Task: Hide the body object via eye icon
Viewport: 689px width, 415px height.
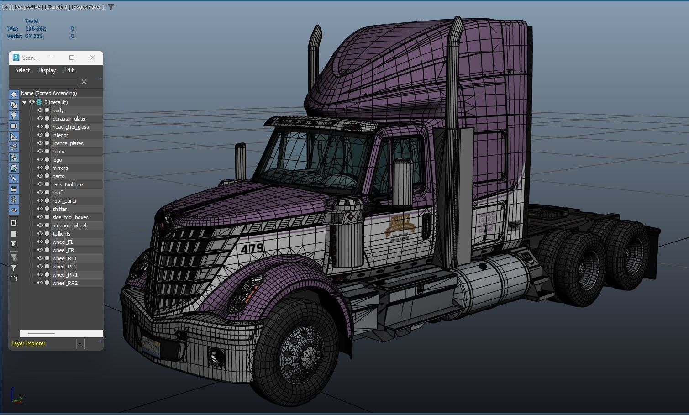Action: click(40, 110)
